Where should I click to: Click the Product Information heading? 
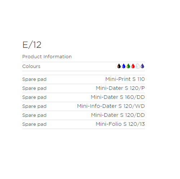coord(47,57)
